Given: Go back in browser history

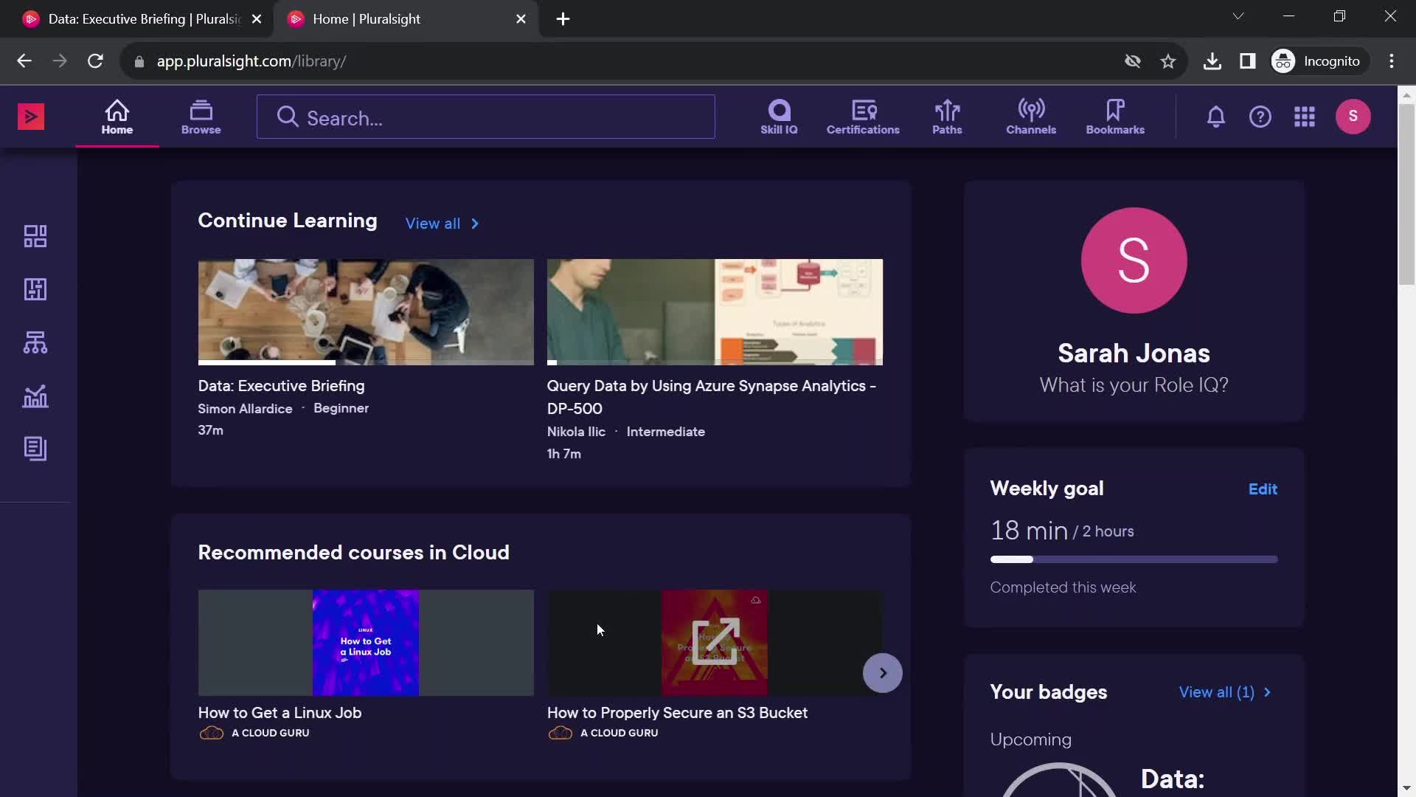Looking at the screenshot, I should click(24, 61).
